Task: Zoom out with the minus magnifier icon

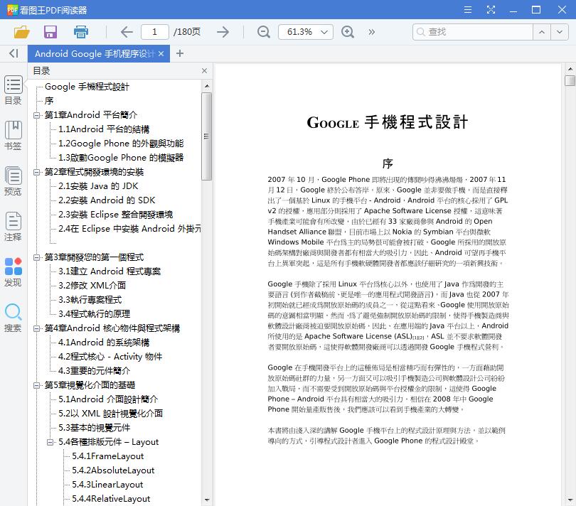Action: 262,32
